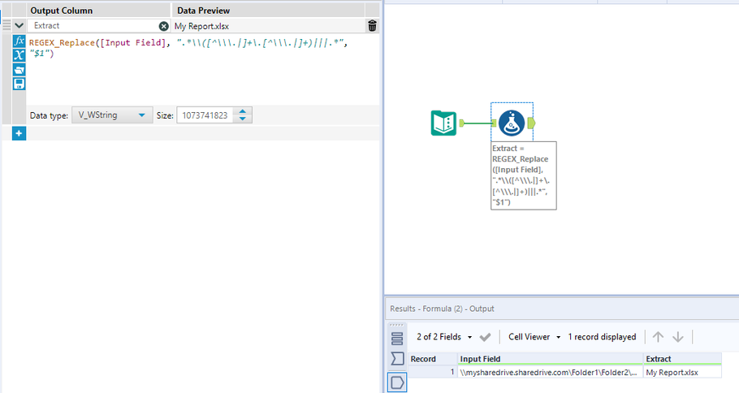This screenshot has width=739, height=393.
Task: Open the Cell Viewer dropdown
Action: click(x=534, y=337)
